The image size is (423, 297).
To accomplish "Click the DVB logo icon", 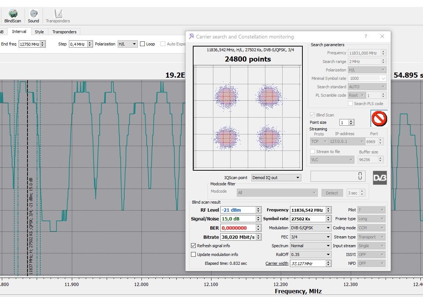I will click(x=380, y=178).
